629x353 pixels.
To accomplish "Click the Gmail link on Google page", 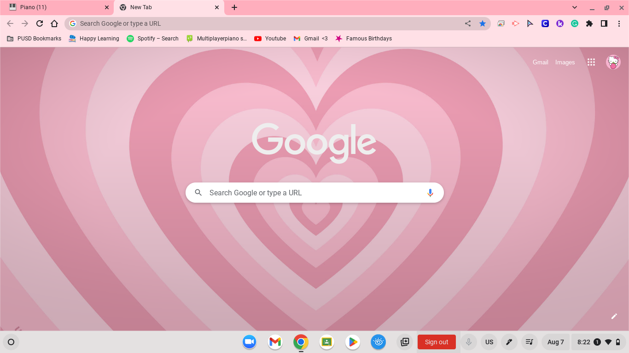I will [541, 62].
